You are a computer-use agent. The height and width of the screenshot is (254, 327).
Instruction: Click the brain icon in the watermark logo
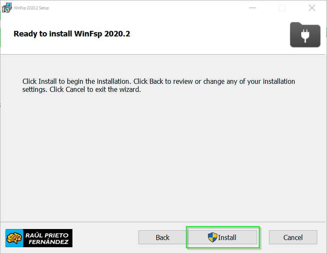click(x=14, y=238)
